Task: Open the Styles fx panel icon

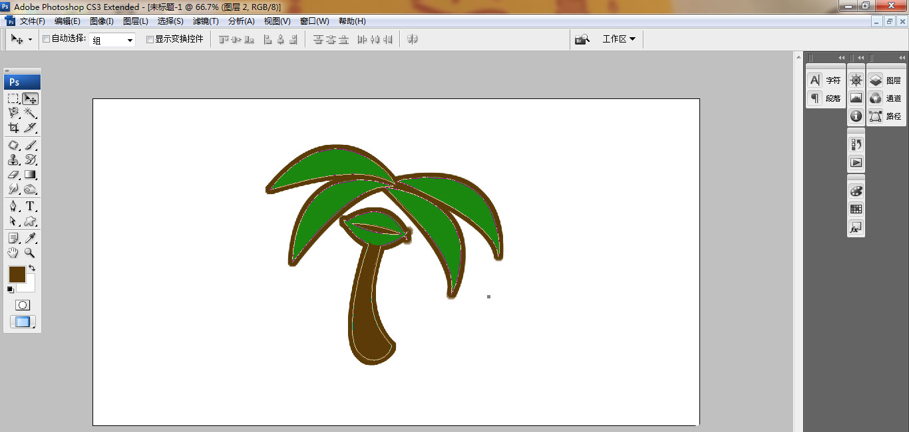Action: 856,228
